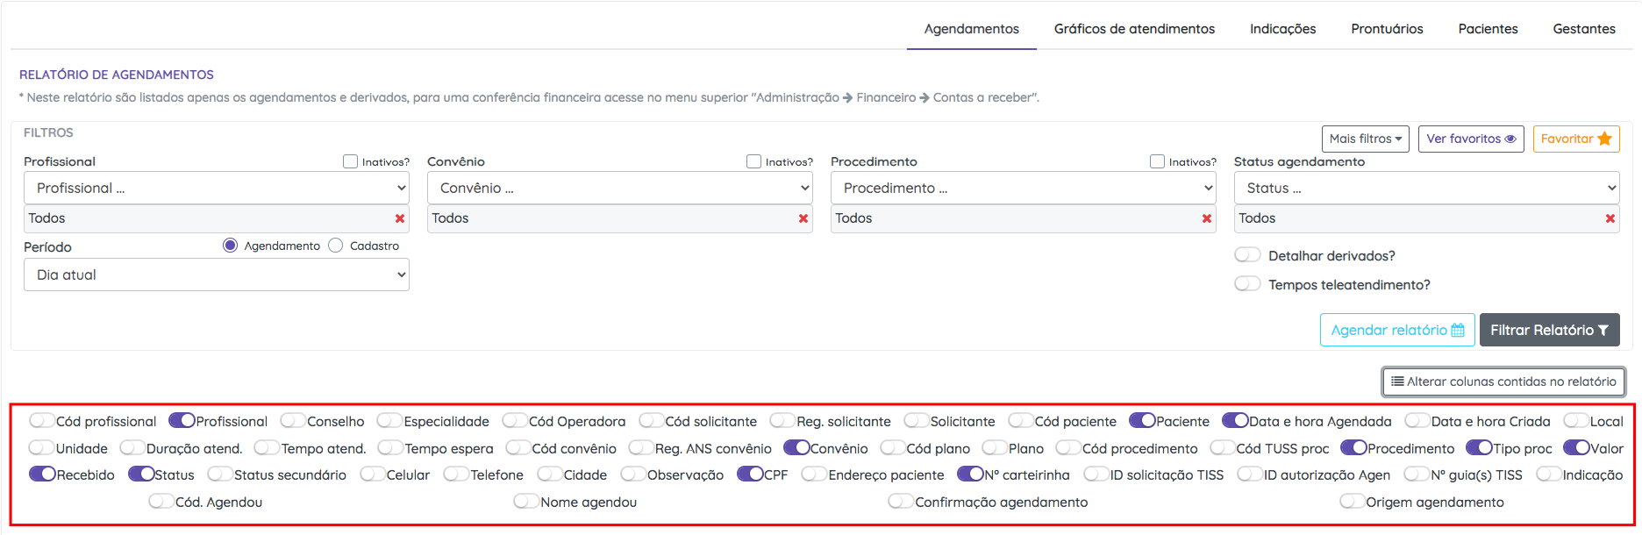The height and width of the screenshot is (535, 1642).
Task: Disable the CPF column toggle
Action: (x=750, y=474)
